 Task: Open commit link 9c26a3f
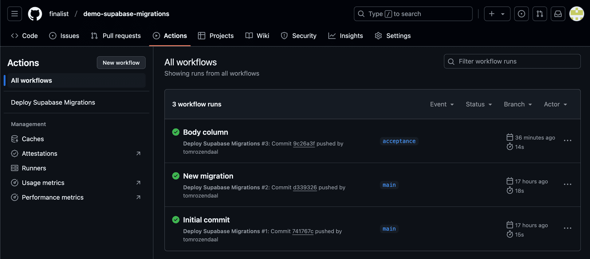click(304, 143)
